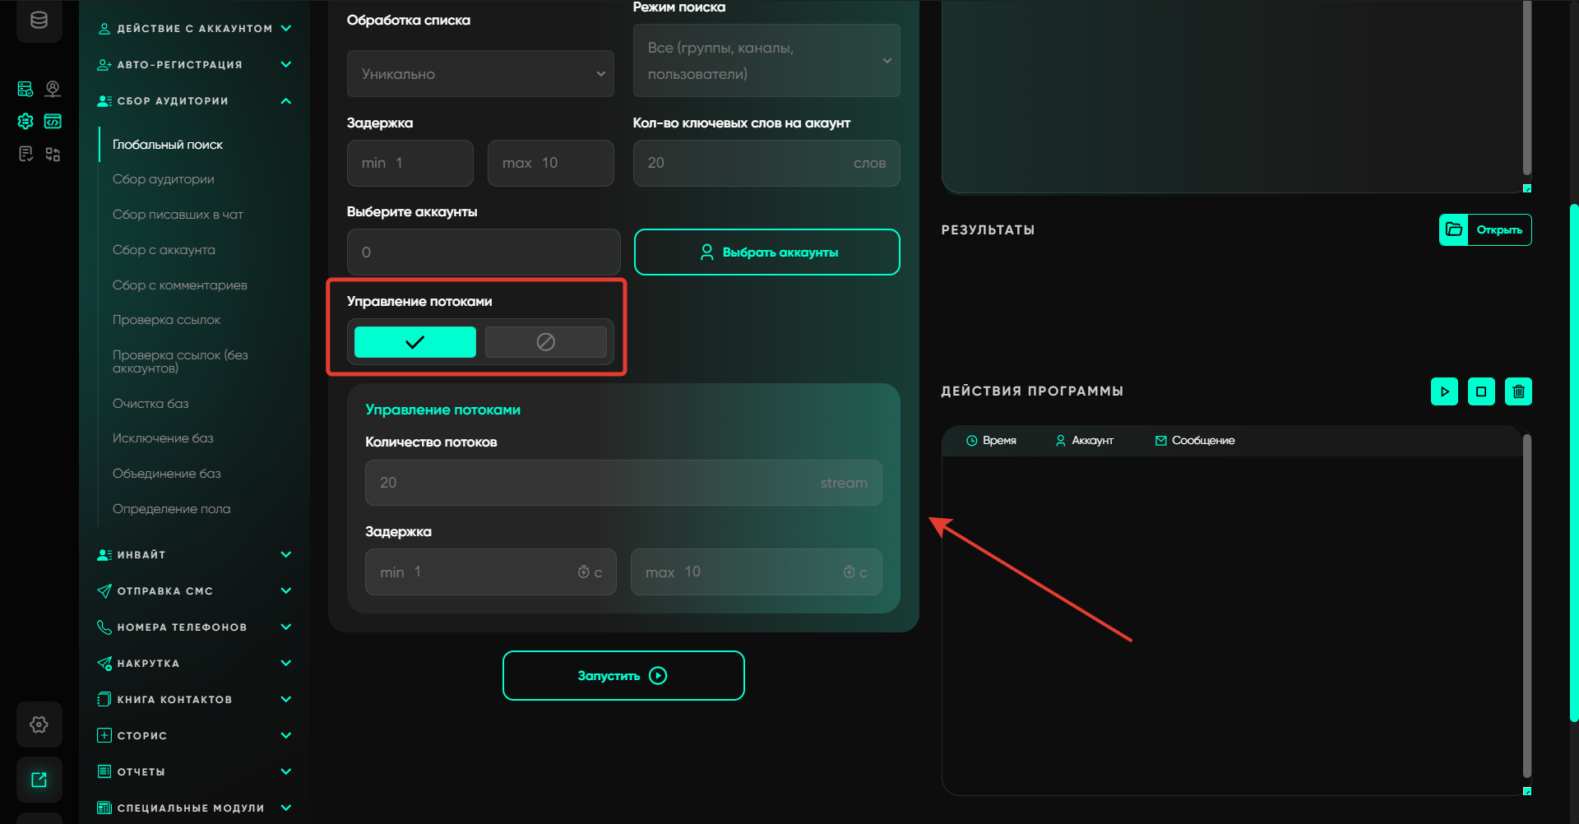Image resolution: width=1579 pixels, height=824 pixels.
Task: Click the code window icon in left rail
Action: tap(53, 122)
